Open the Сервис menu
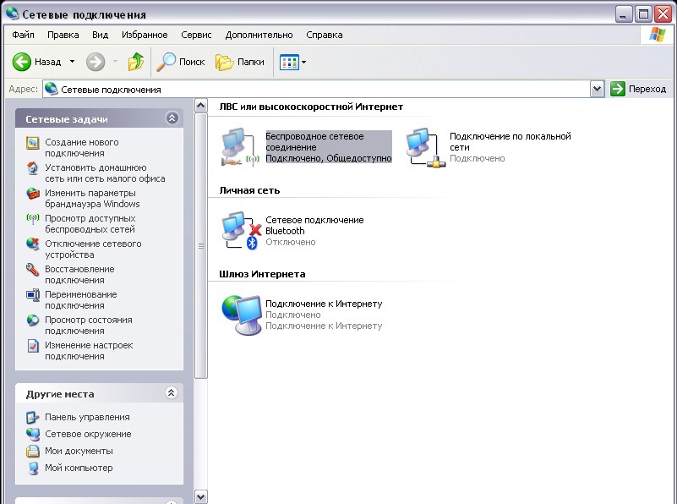The width and height of the screenshot is (677, 504). [196, 35]
